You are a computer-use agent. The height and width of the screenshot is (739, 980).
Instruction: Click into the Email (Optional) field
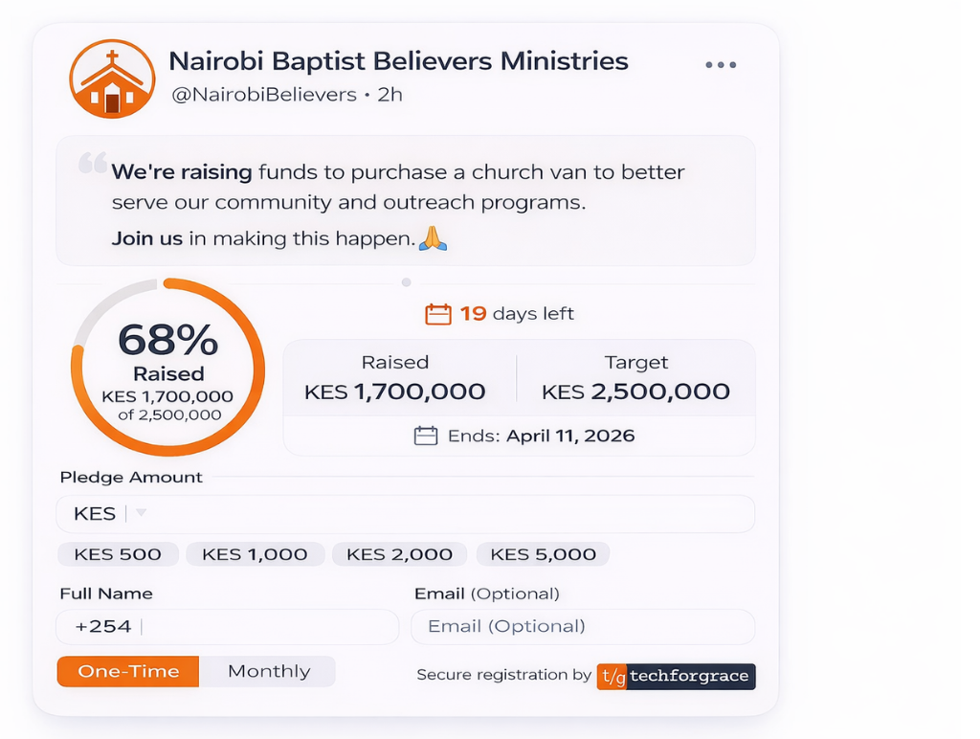coord(582,627)
